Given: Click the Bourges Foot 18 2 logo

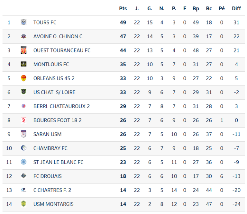Looking at the screenshot, I should click(x=23, y=120).
